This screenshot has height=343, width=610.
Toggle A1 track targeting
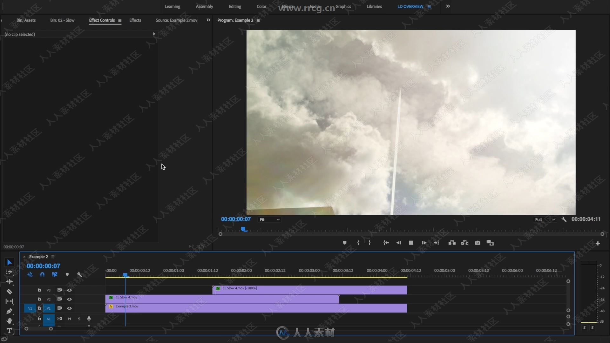(x=49, y=319)
